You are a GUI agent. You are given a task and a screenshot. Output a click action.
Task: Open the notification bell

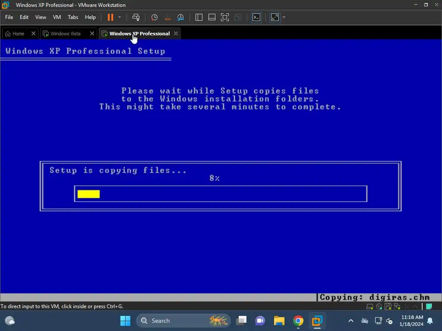coord(430,321)
